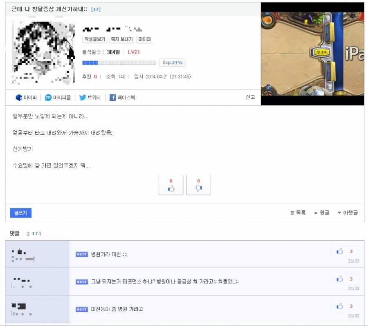Image resolution: width=368 pixels, height=326 pixels.
Task: Share post on 트위터
Action: tap(90, 97)
